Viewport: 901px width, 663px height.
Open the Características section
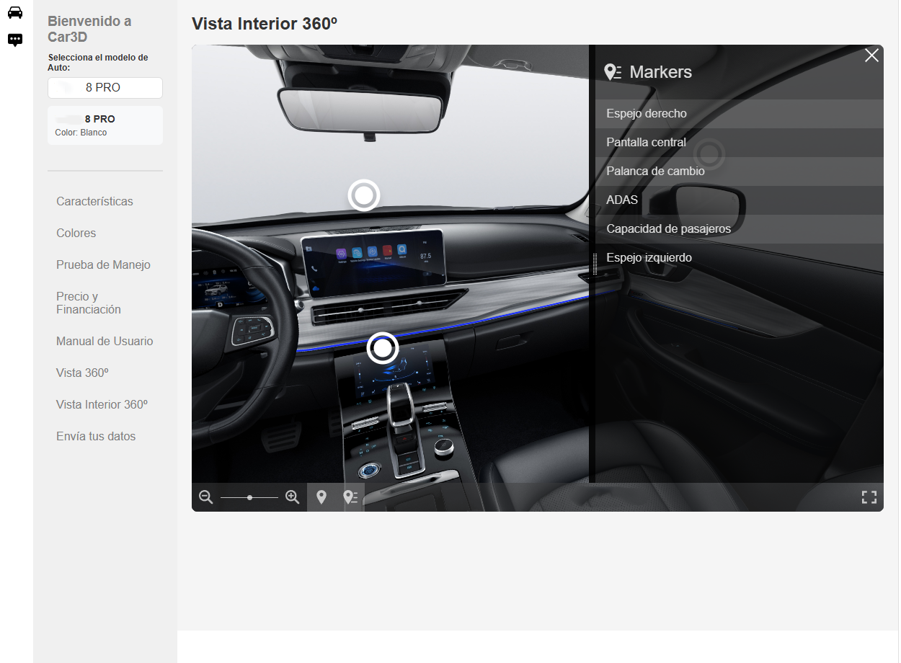(94, 202)
